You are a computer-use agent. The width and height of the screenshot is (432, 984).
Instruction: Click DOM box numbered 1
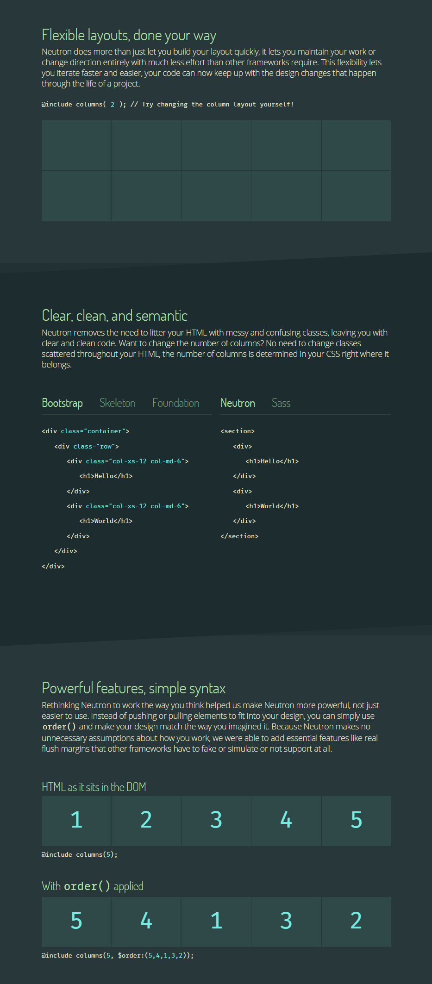76,821
